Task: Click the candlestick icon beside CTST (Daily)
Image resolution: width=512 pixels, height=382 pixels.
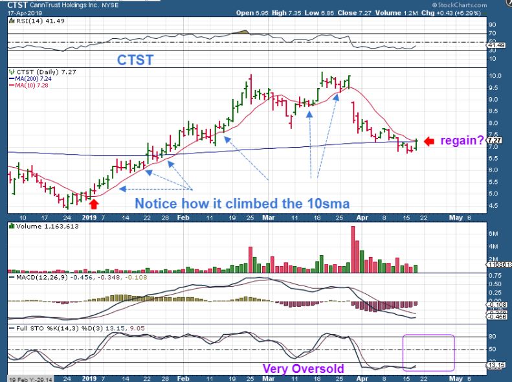Action: 12,72
